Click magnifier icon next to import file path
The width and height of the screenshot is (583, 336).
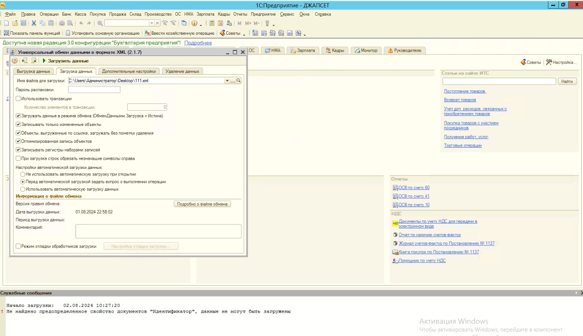pos(238,81)
